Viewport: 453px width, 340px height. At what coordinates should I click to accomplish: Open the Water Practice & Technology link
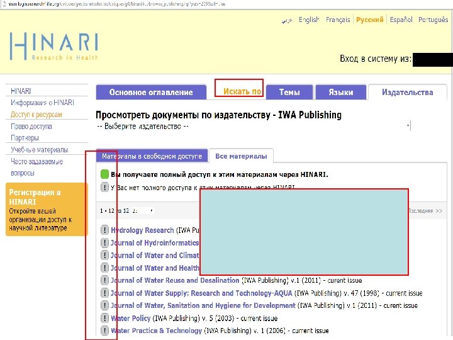pyautogui.click(x=156, y=331)
